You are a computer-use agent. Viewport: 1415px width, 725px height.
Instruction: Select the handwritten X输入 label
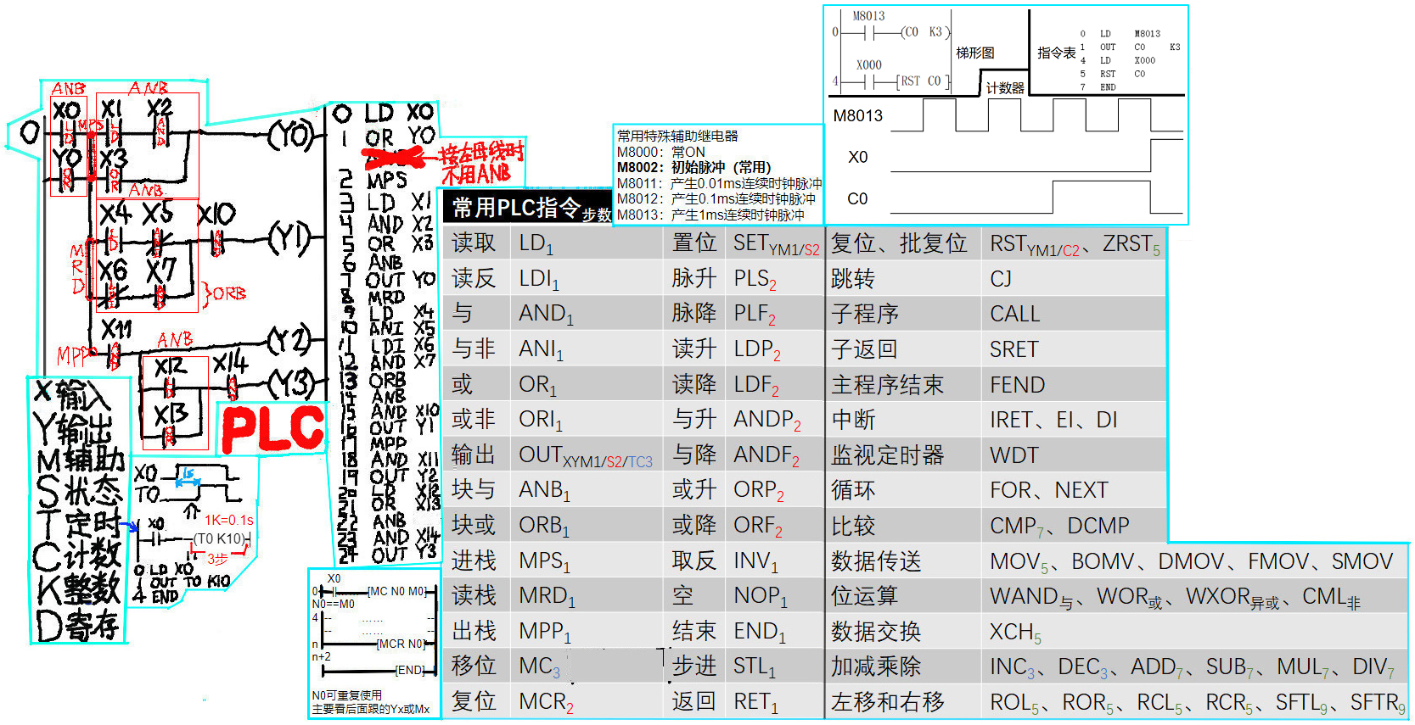[72, 395]
